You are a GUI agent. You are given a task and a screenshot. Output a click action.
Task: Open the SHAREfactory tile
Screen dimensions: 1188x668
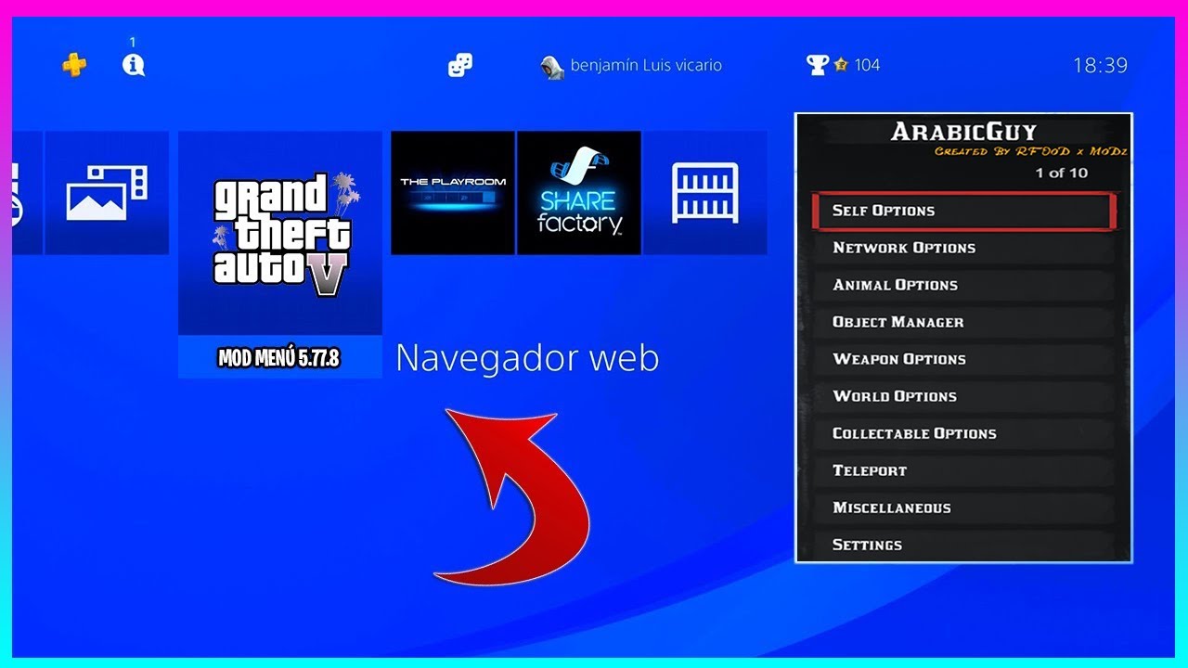point(579,193)
